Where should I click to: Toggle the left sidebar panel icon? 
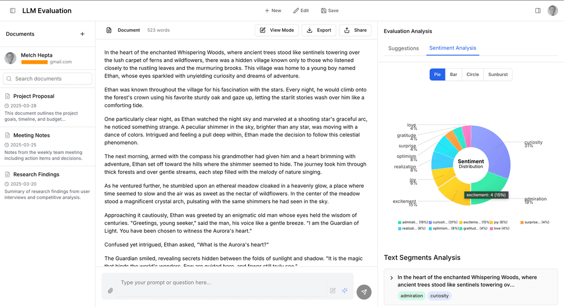coord(13,11)
